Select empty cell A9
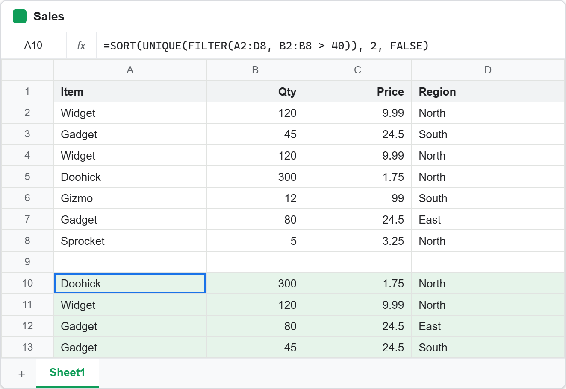 pos(130,262)
